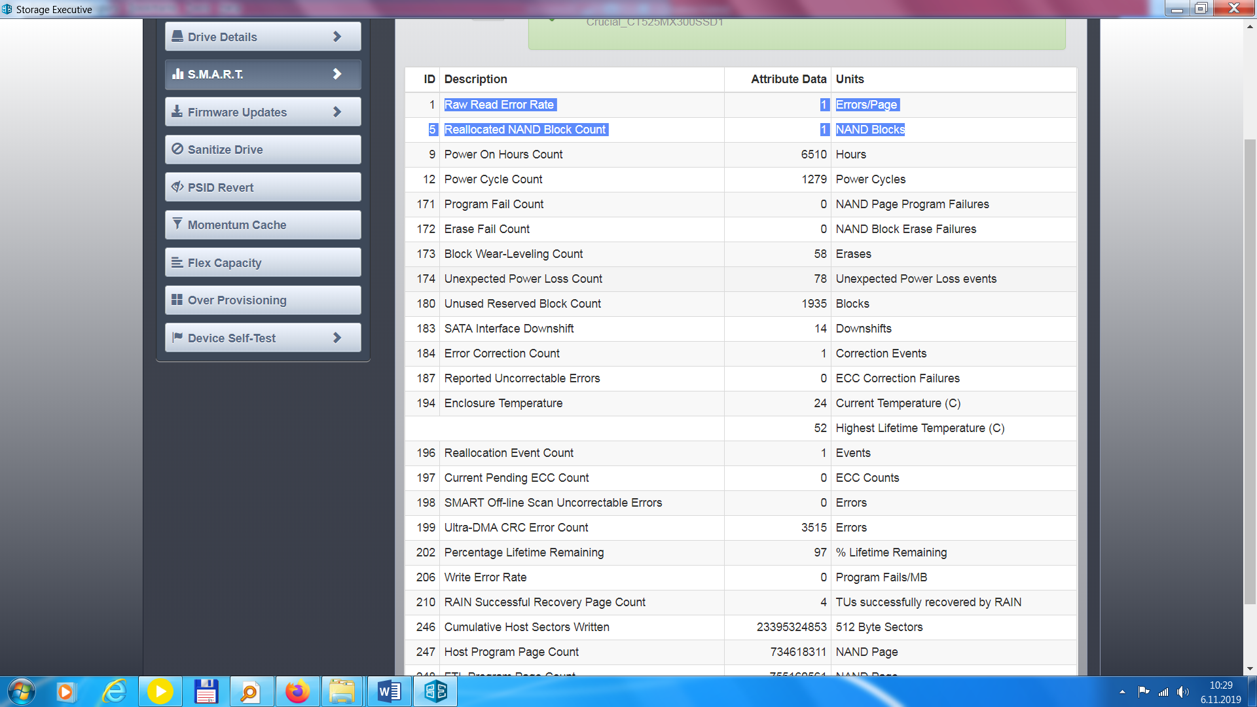Image resolution: width=1257 pixels, height=707 pixels.
Task: Open the Over Provisioning option
Action: (263, 300)
